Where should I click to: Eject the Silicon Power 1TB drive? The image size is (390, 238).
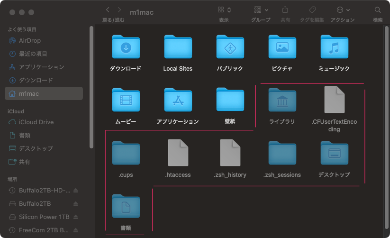point(76,217)
